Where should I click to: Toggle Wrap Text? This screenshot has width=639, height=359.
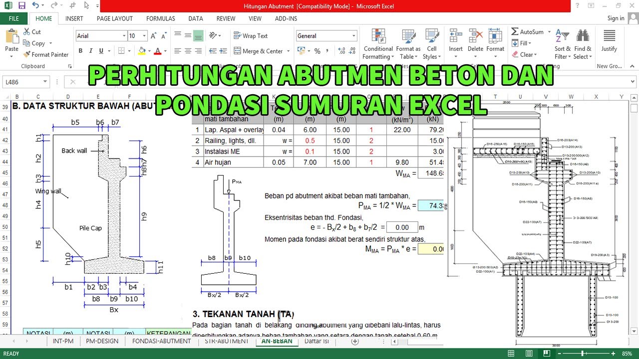[251, 36]
